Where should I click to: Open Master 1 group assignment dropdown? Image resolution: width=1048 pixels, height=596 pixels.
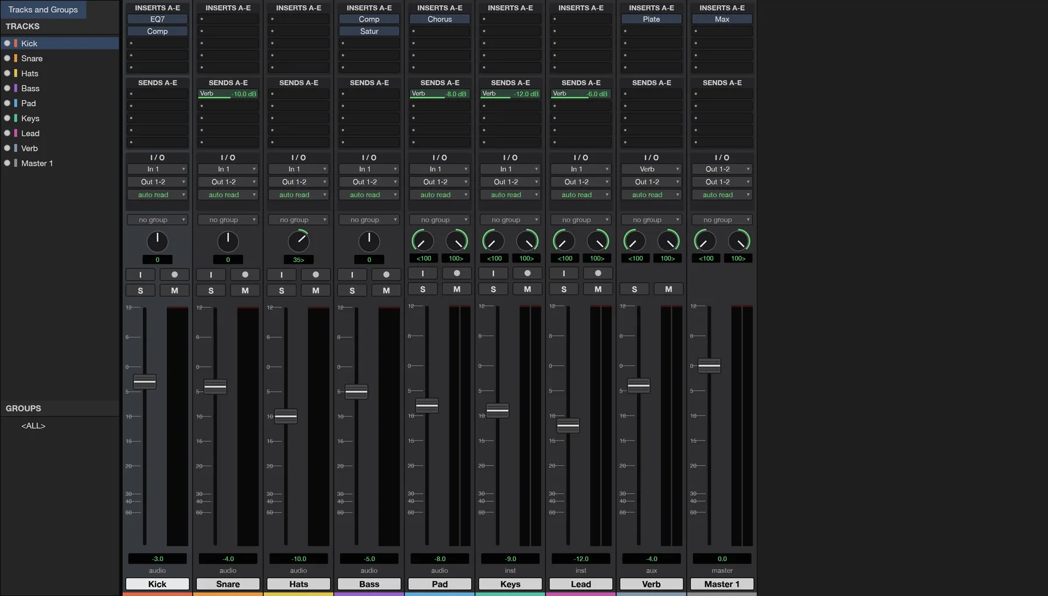[x=722, y=219]
